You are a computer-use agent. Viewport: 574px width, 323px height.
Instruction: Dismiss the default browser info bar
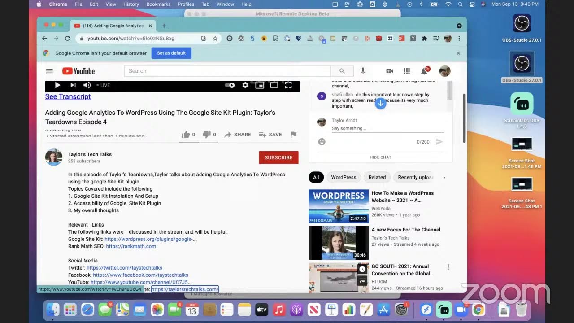click(458, 53)
